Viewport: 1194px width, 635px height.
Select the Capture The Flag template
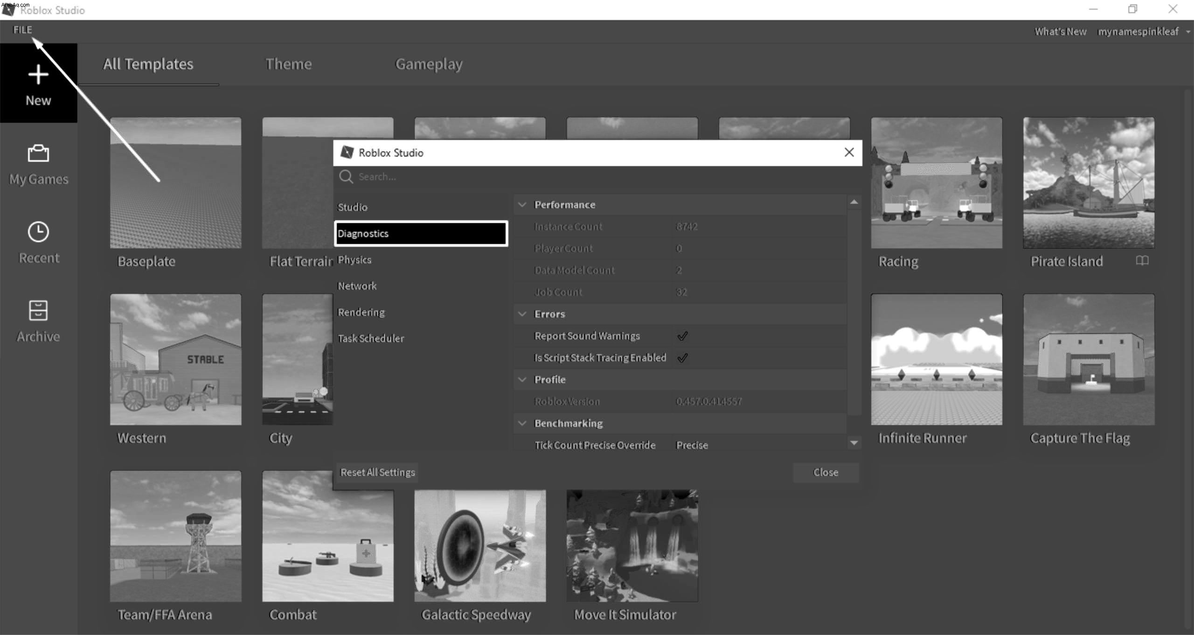(1089, 359)
